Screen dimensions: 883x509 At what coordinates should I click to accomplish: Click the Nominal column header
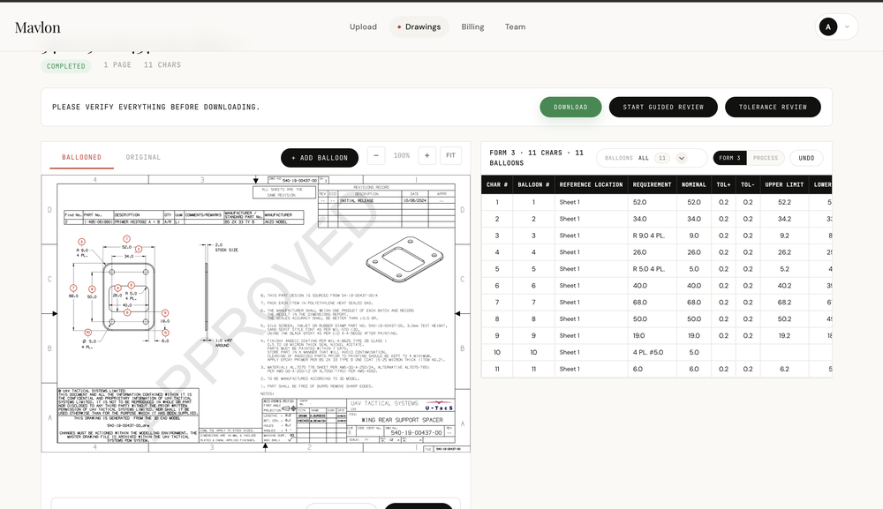[694, 184]
